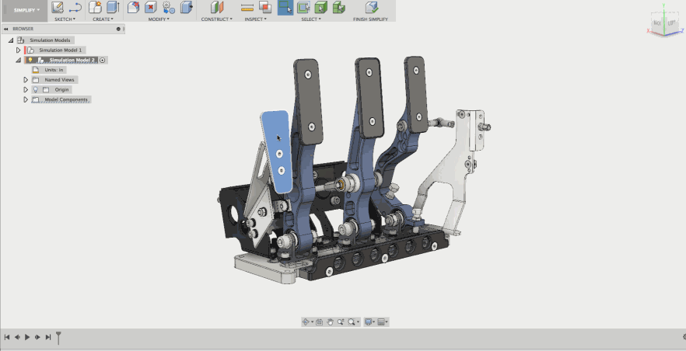Viewport: 686px width, 351px height.
Task: Expand the Origin folder
Action: pyautogui.click(x=26, y=89)
